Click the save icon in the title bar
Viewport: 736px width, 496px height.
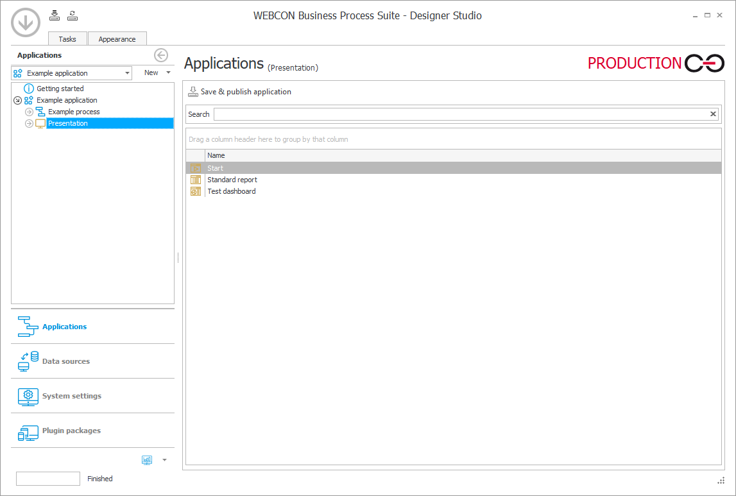pos(55,15)
